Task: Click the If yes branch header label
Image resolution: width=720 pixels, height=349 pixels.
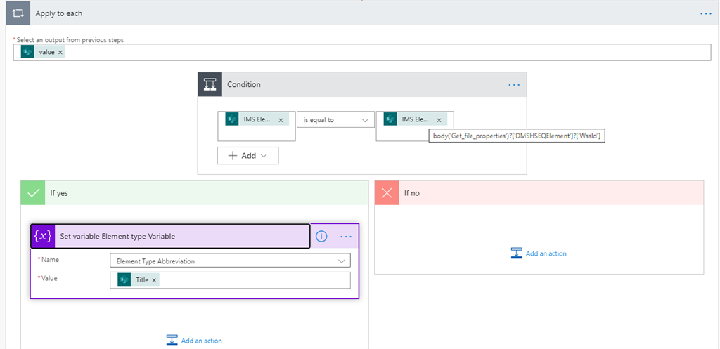Action: click(x=60, y=193)
